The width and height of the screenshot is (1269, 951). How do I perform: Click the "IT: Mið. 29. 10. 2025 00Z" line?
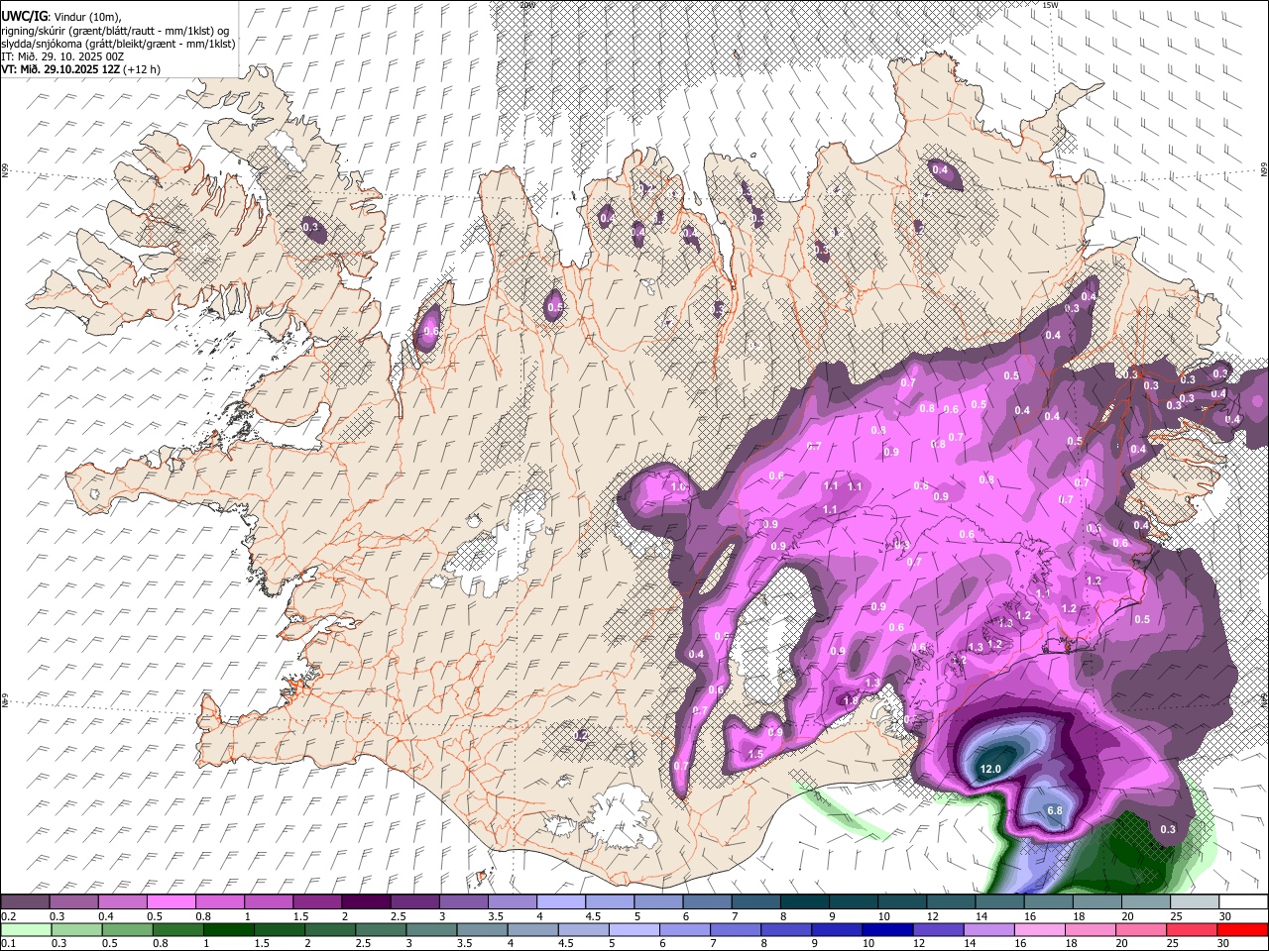(x=62, y=56)
